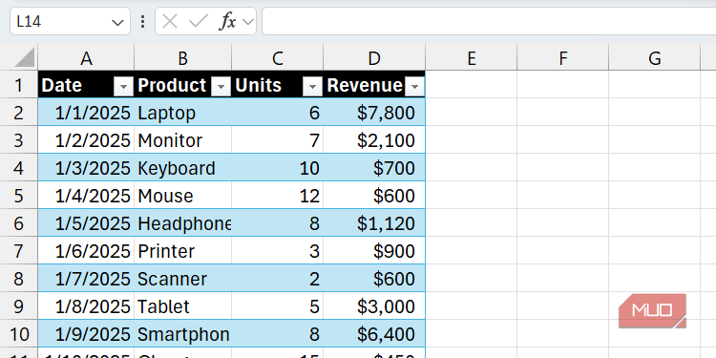Screen dimensions: 716x358
Task: Select row 9 header
Action: [x=18, y=306]
